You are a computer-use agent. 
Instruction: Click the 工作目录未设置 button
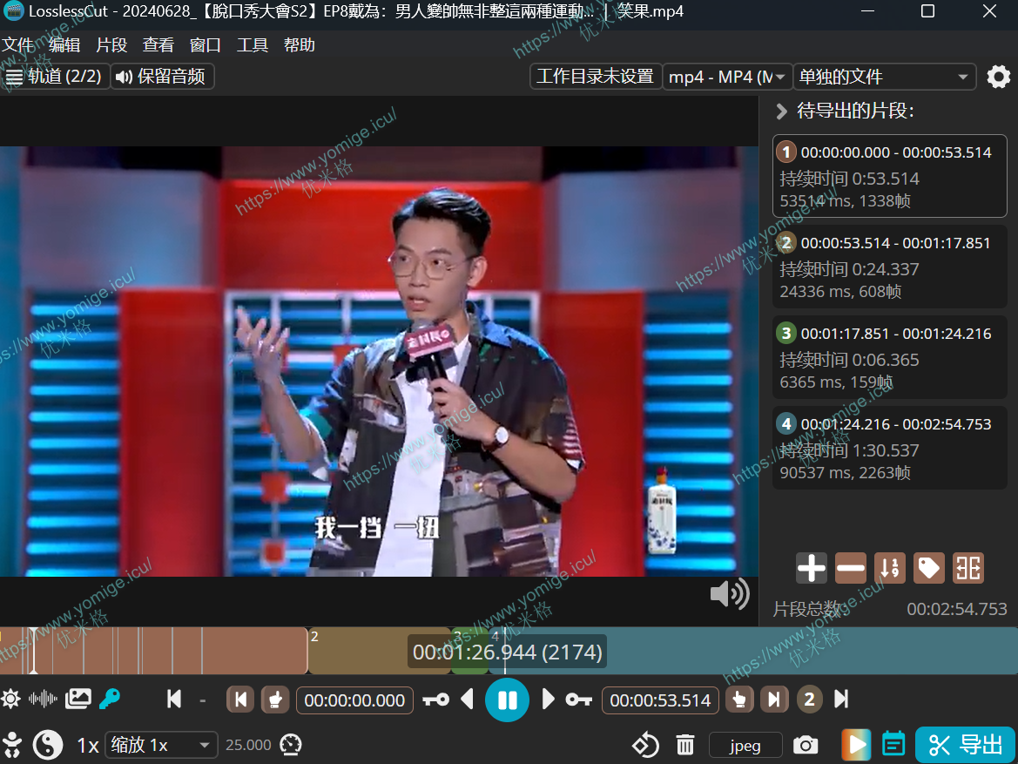coord(595,77)
